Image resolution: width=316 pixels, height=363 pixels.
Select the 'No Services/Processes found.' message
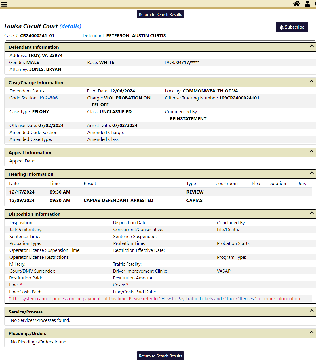(40, 320)
